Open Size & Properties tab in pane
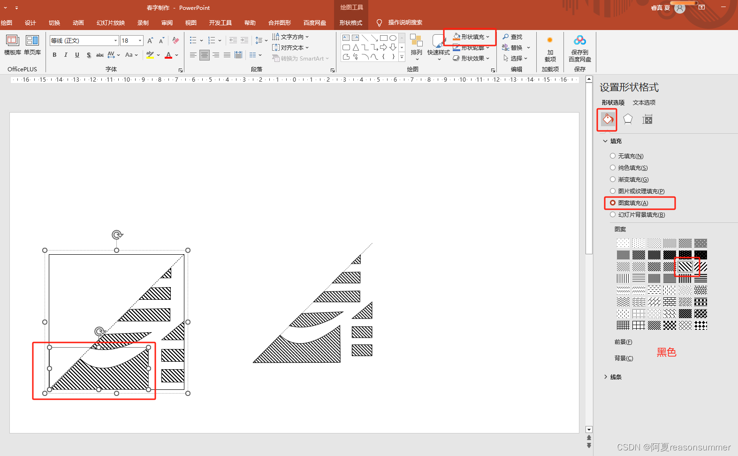Screen dimensions: 738x456 click(647, 119)
